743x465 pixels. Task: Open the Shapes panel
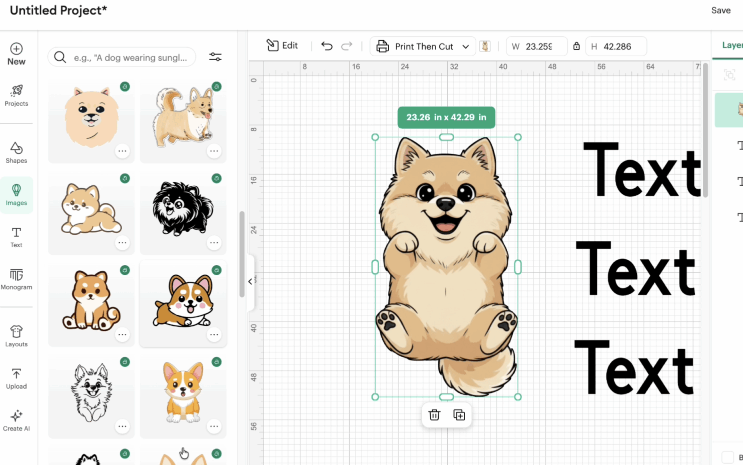click(16, 153)
